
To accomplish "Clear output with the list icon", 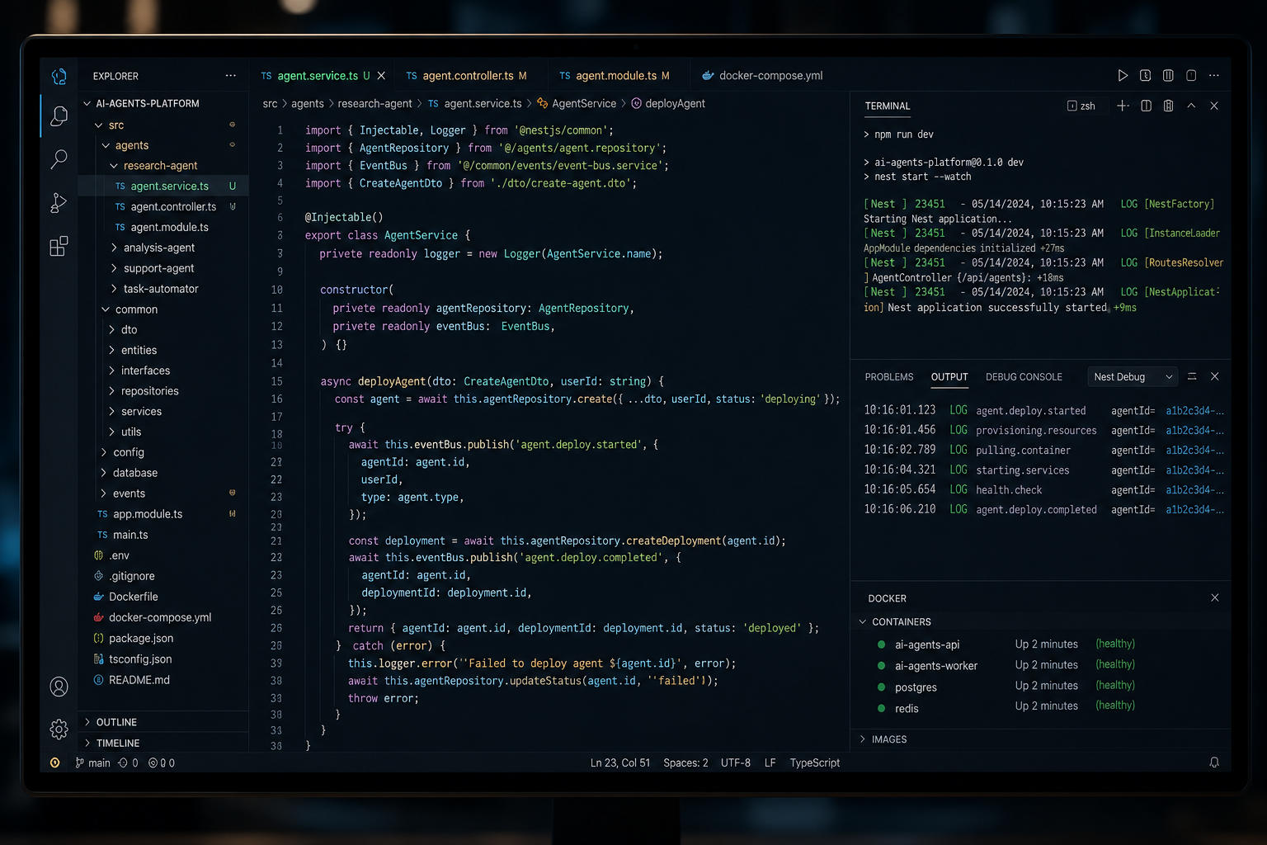I will (x=1192, y=376).
